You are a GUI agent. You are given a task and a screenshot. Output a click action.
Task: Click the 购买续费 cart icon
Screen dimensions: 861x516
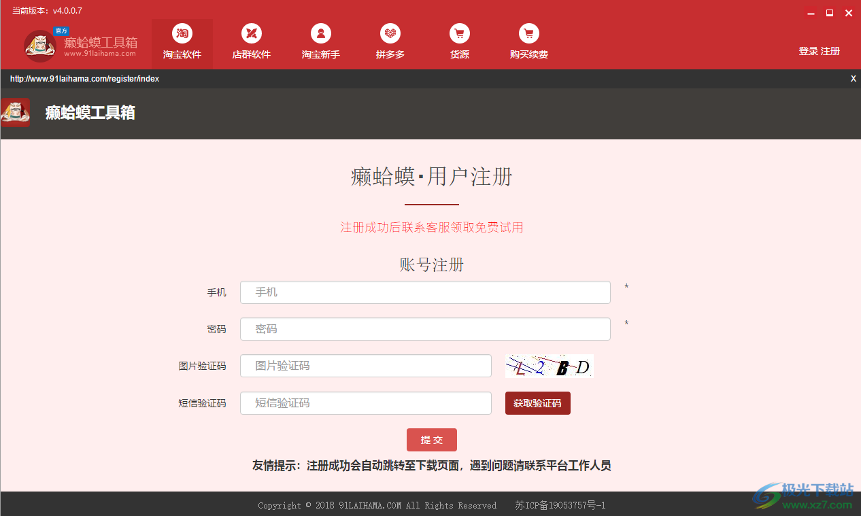tap(528, 33)
